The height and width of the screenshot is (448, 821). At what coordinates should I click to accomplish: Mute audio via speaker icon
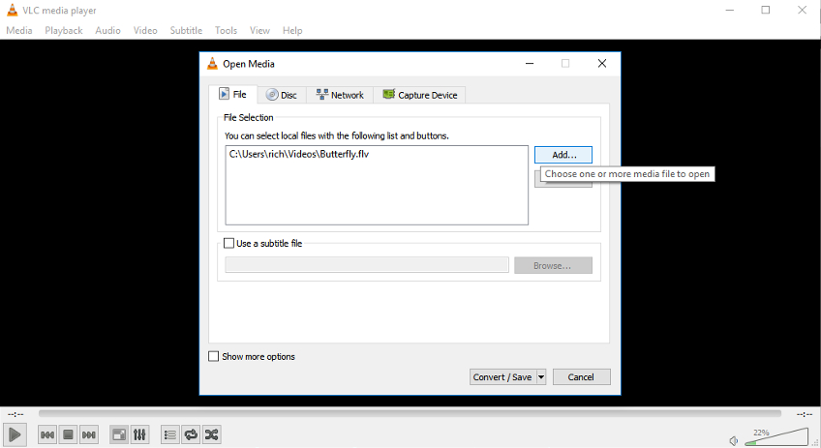click(x=734, y=440)
